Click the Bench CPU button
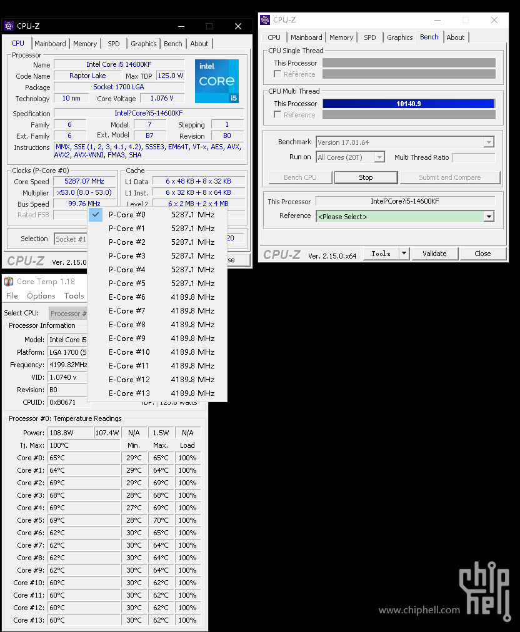The image size is (520, 632). pos(300,177)
